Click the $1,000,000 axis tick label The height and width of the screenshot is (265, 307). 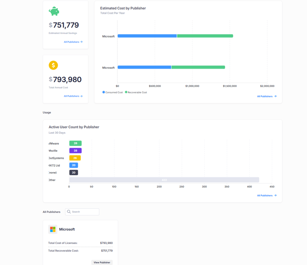click(x=192, y=86)
